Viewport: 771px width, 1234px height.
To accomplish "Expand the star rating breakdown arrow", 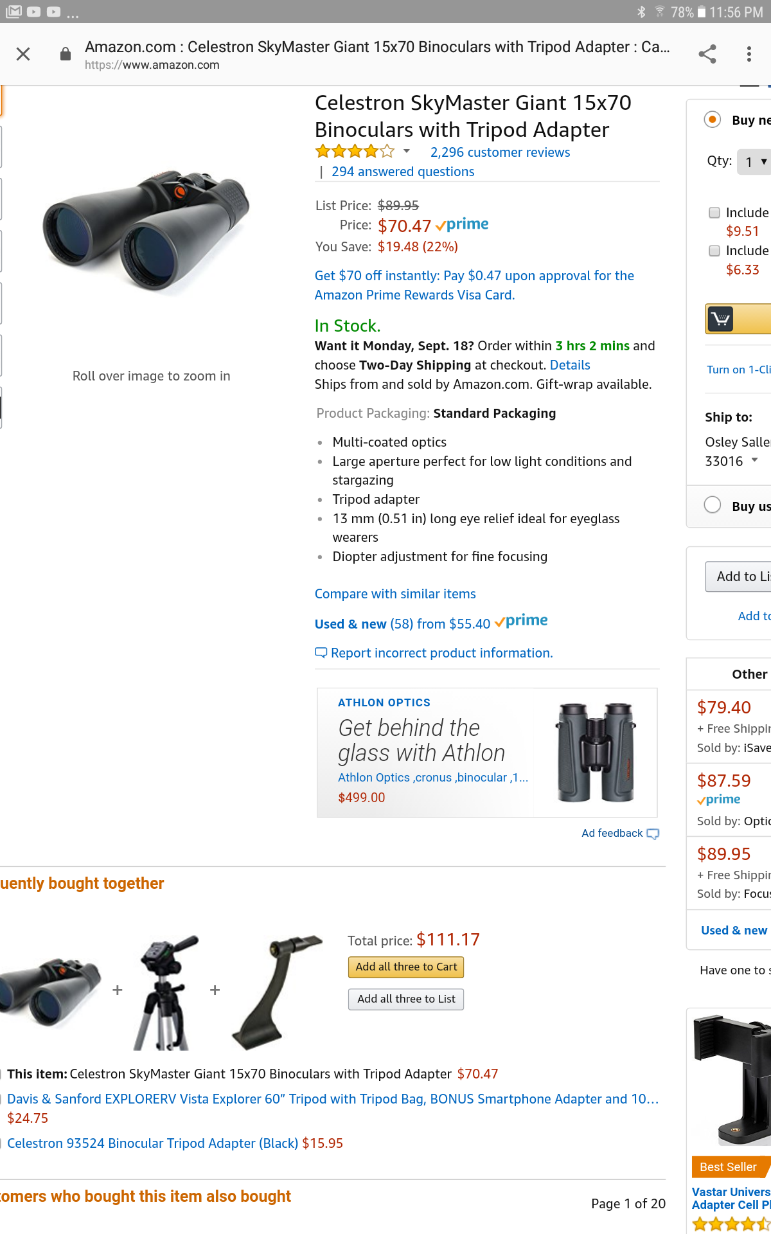I will pos(407,152).
